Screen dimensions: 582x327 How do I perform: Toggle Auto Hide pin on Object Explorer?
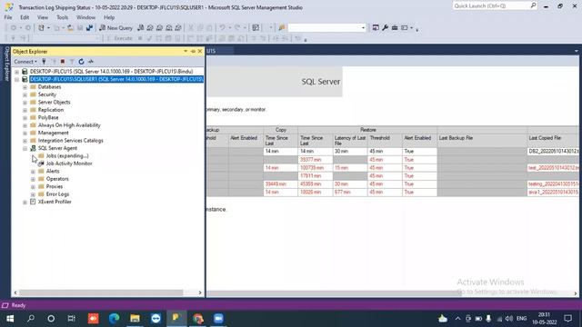coord(193,51)
